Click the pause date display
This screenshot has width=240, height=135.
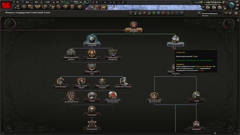(212, 3)
